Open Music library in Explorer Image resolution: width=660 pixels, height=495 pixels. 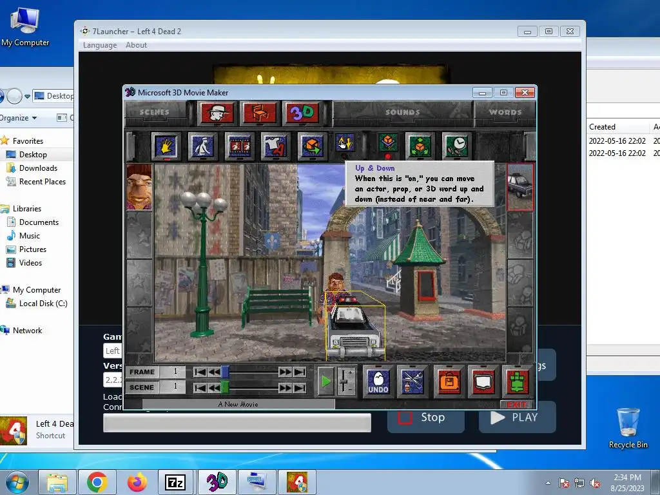30,236
